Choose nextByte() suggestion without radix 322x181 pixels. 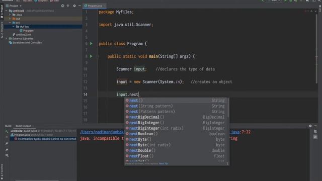click(x=177, y=139)
